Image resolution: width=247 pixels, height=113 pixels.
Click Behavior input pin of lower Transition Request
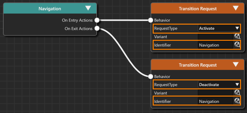pyautogui.click(x=151, y=76)
